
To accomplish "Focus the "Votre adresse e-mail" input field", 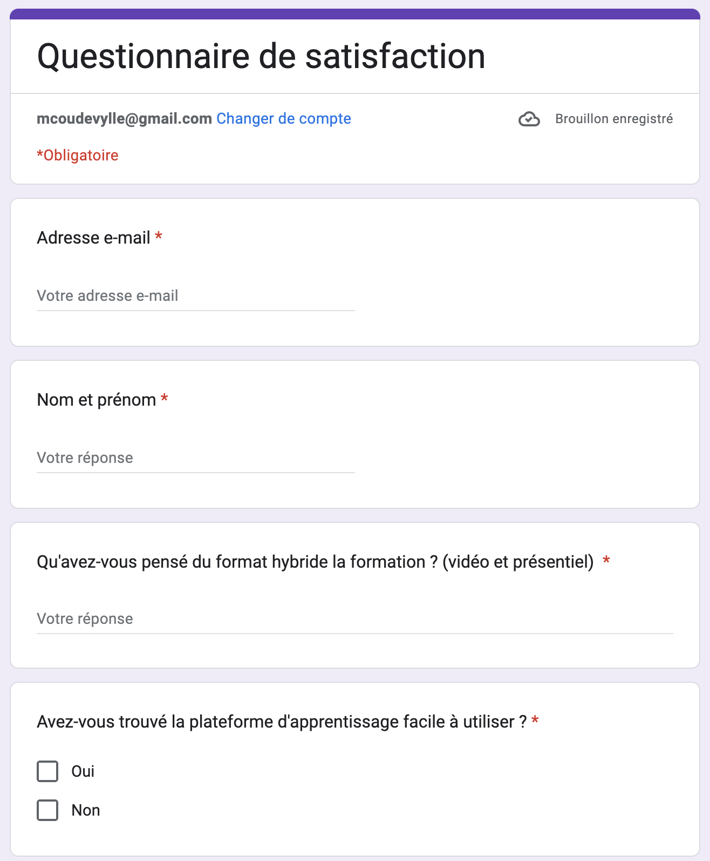I will point(195,296).
